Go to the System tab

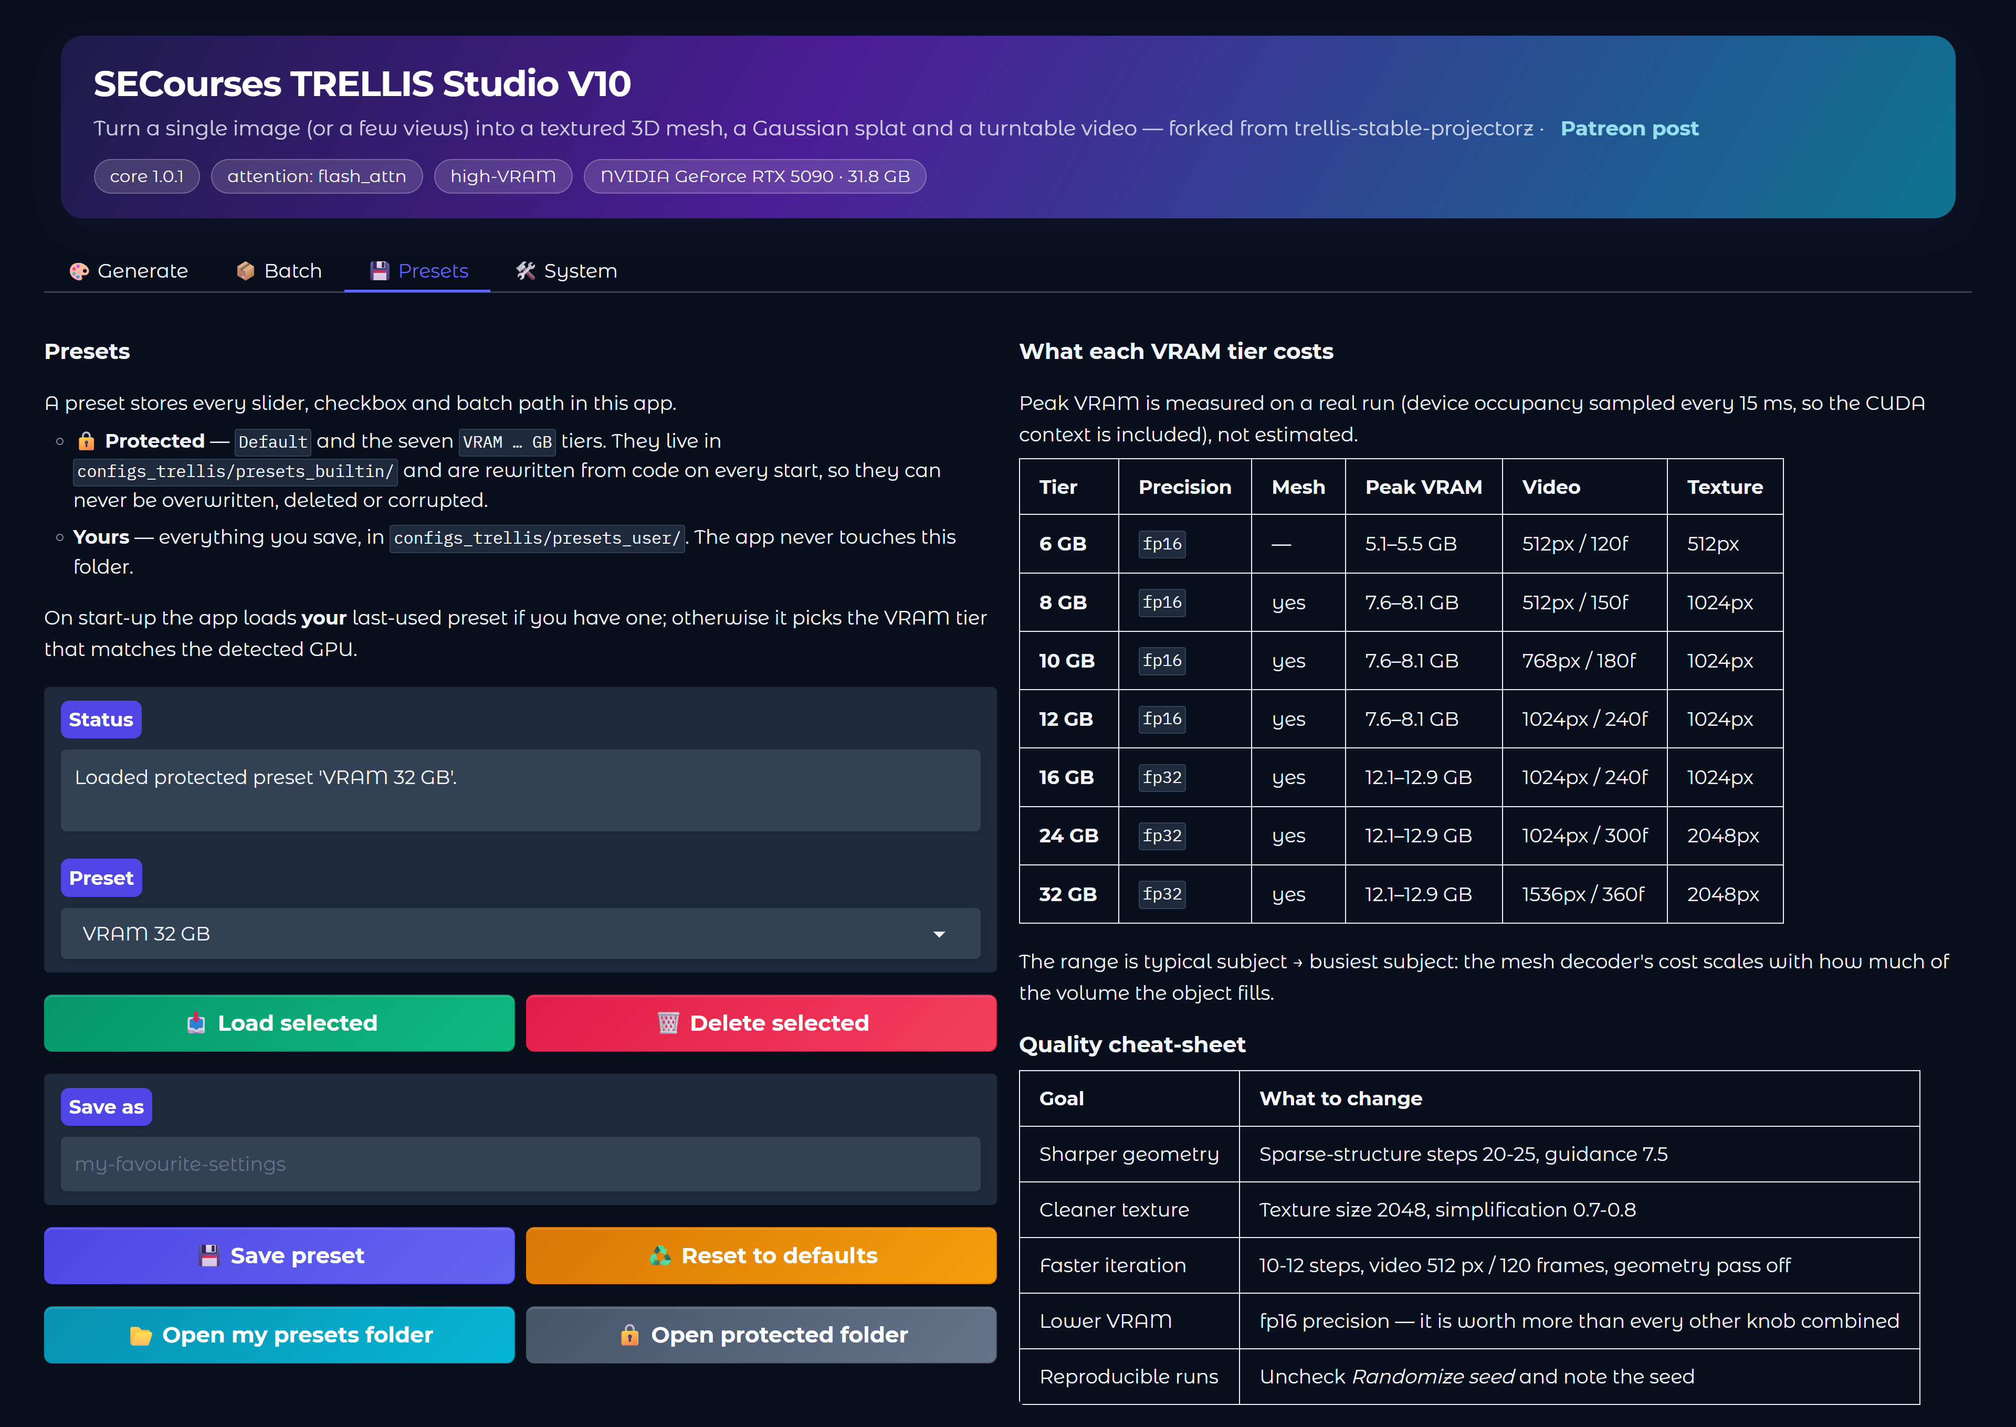click(x=566, y=271)
